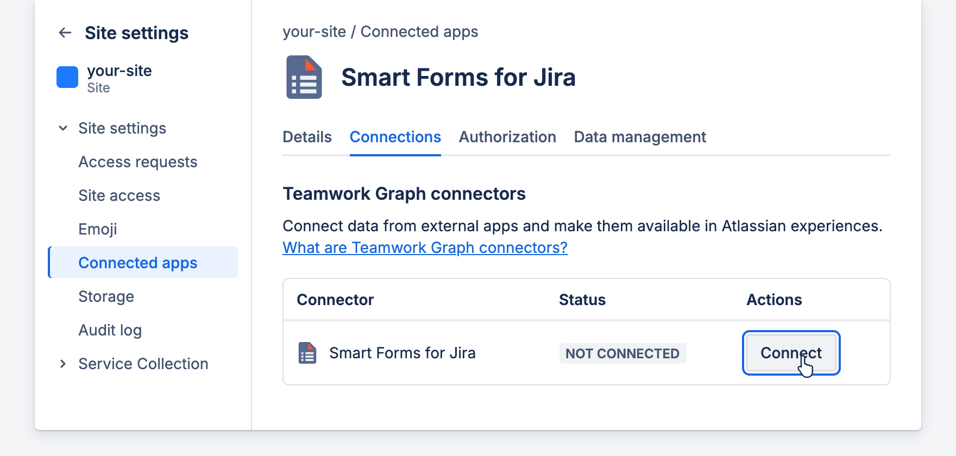Click the NOT CONNECTED status badge

click(x=622, y=353)
